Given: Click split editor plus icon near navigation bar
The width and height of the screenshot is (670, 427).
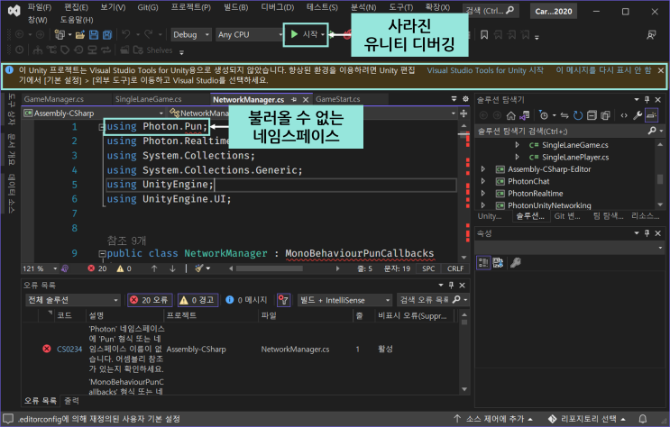Looking at the screenshot, I should 463,114.
